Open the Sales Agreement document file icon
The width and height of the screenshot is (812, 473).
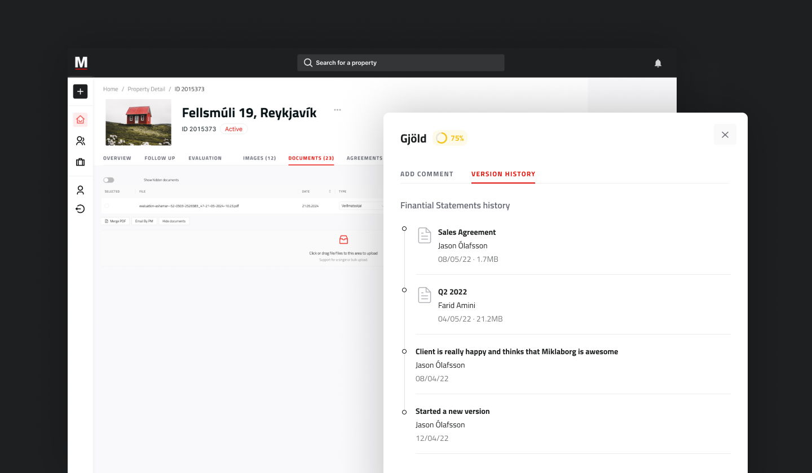coord(424,235)
